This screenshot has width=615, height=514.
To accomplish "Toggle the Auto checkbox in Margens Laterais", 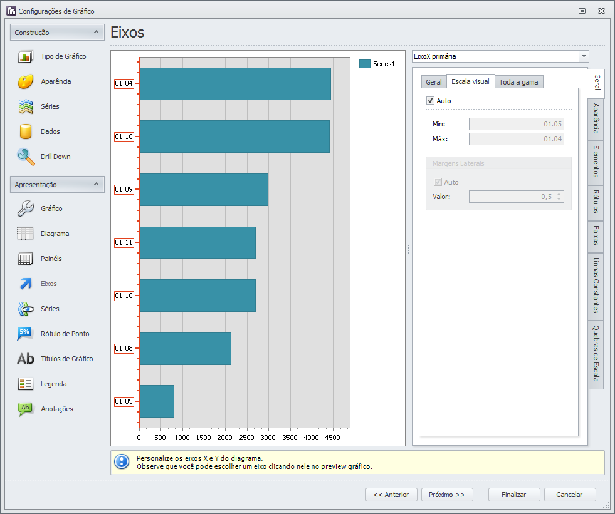I will pyautogui.click(x=438, y=182).
